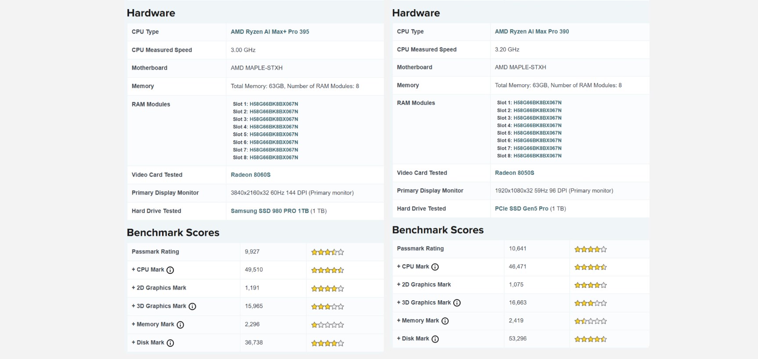Open Disk Mark info icon in 36,738 row
The image size is (758, 359).
coord(170,343)
